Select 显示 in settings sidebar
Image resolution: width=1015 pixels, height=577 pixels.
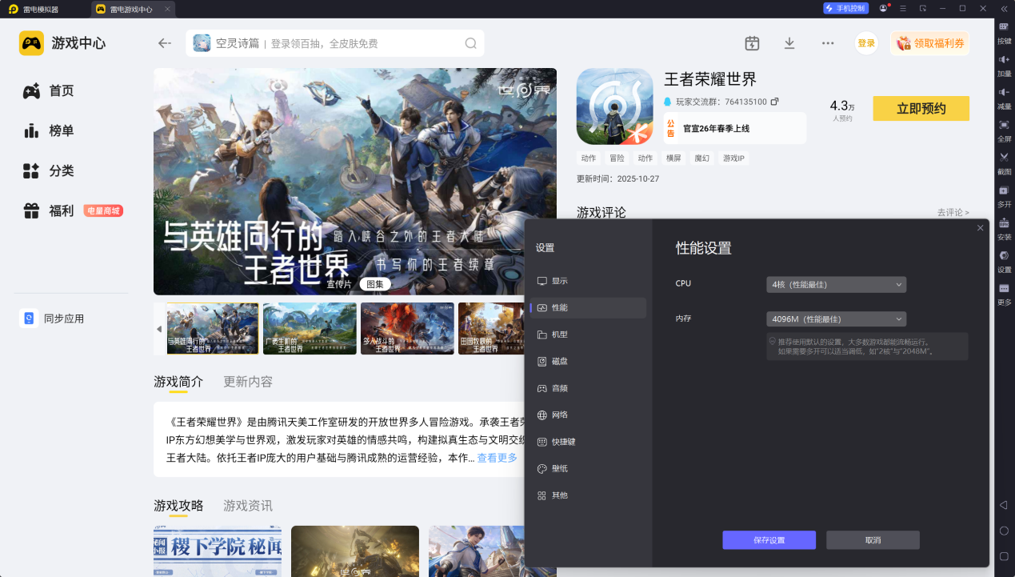click(588, 281)
